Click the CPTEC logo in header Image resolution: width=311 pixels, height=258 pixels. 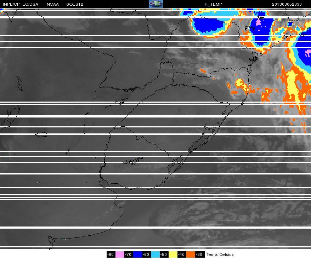[156, 4]
